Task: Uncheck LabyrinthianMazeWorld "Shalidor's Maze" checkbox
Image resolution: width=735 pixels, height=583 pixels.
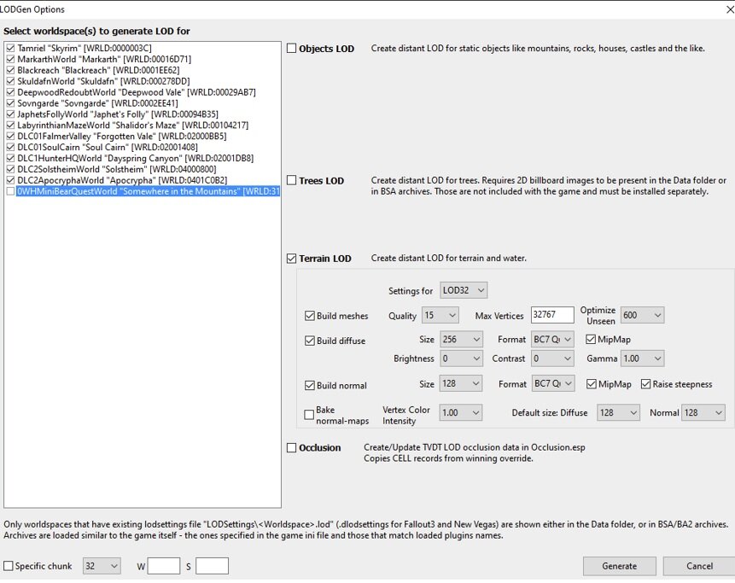Action: tap(10, 125)
